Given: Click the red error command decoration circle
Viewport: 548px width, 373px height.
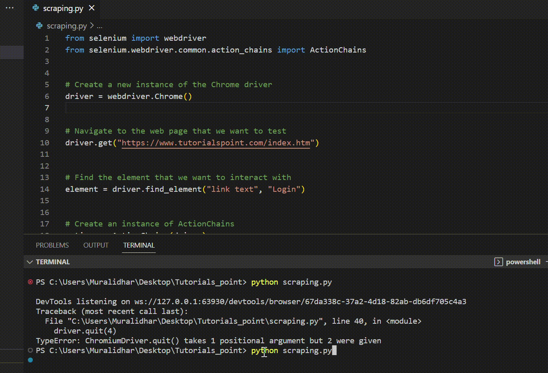Looking at the screenshot, I should click(x=30, y=282).
